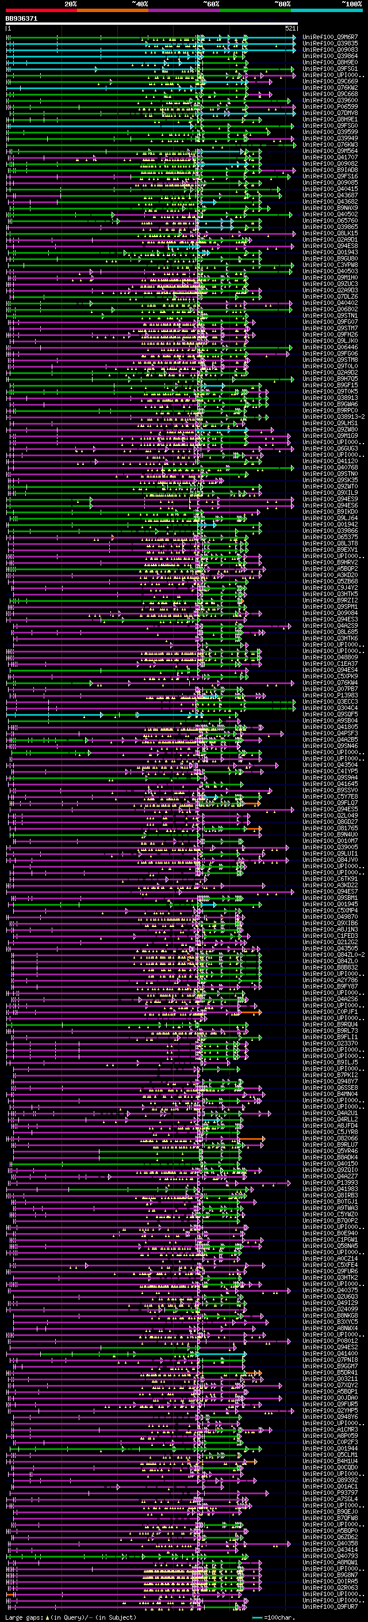Select the UniRef100_Q76KW2 row label

[x=330, y=87]
